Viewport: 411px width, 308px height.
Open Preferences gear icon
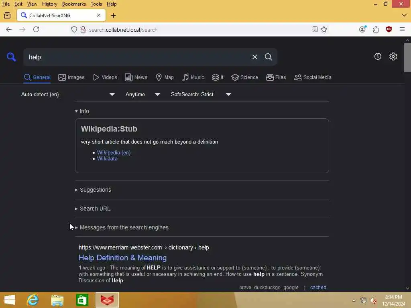coord(393,56)
